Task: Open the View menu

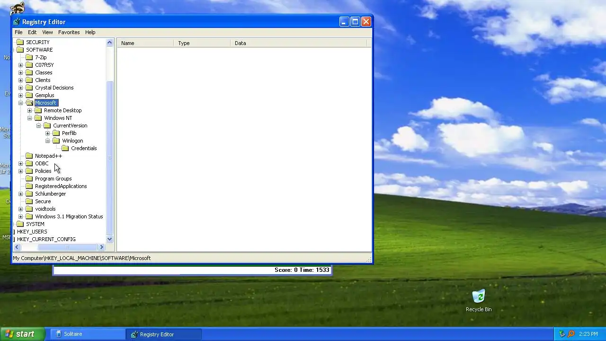Action: click(47, 32)
